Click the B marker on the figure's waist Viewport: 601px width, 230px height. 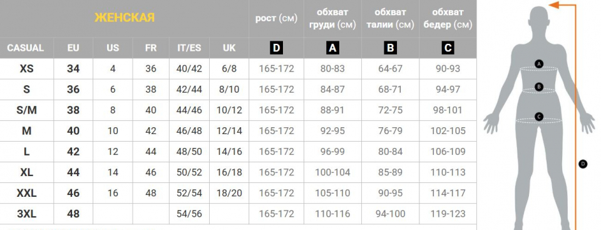point(539,86)
